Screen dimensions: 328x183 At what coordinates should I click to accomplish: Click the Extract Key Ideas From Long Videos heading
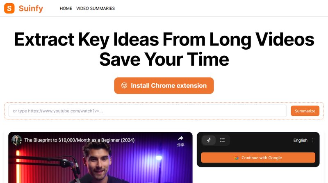coord(164,39)
